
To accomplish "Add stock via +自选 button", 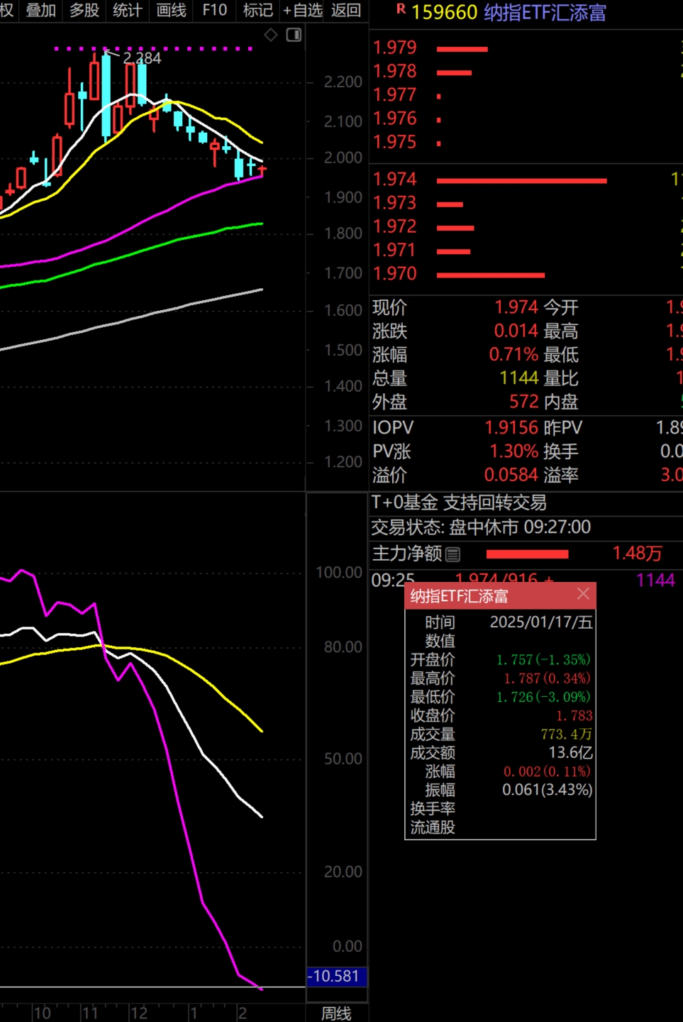I will point(302,10).
